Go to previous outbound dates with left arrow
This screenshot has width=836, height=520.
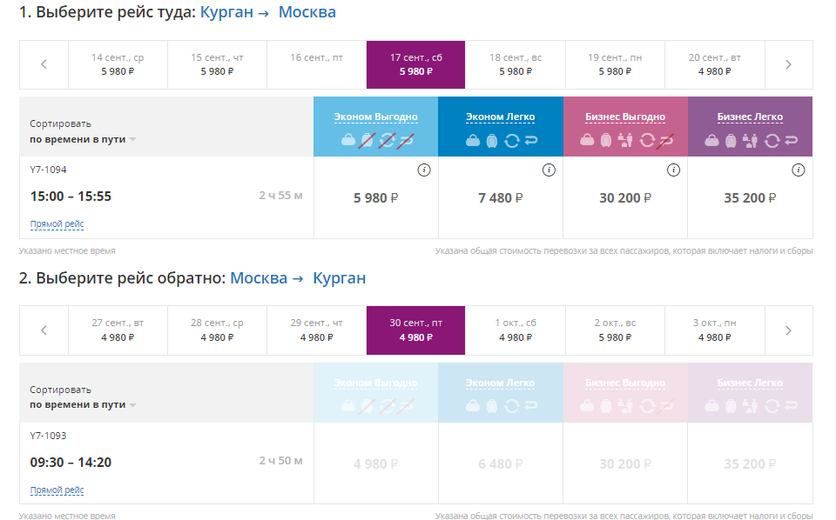(44, 64)
